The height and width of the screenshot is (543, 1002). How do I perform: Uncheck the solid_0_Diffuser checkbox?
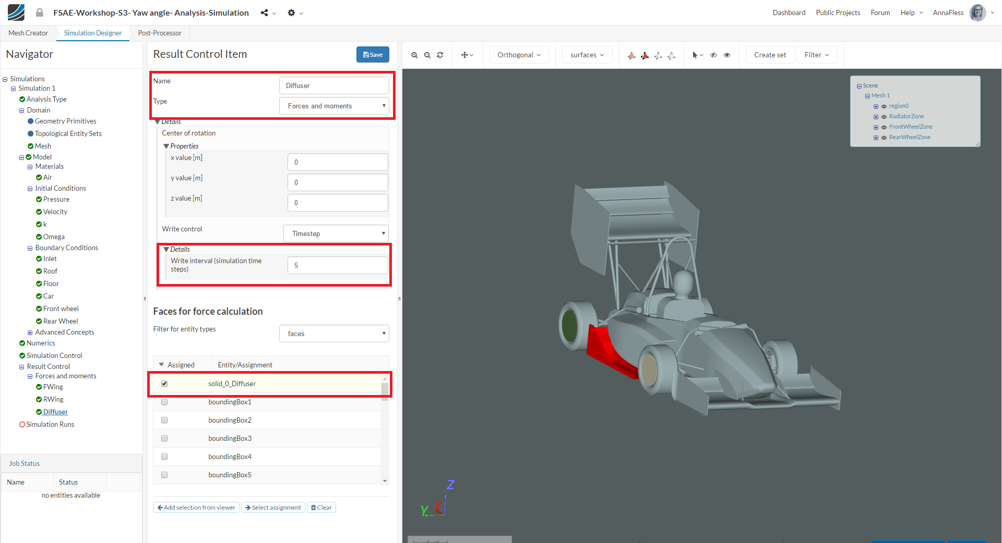click(164, 384)
